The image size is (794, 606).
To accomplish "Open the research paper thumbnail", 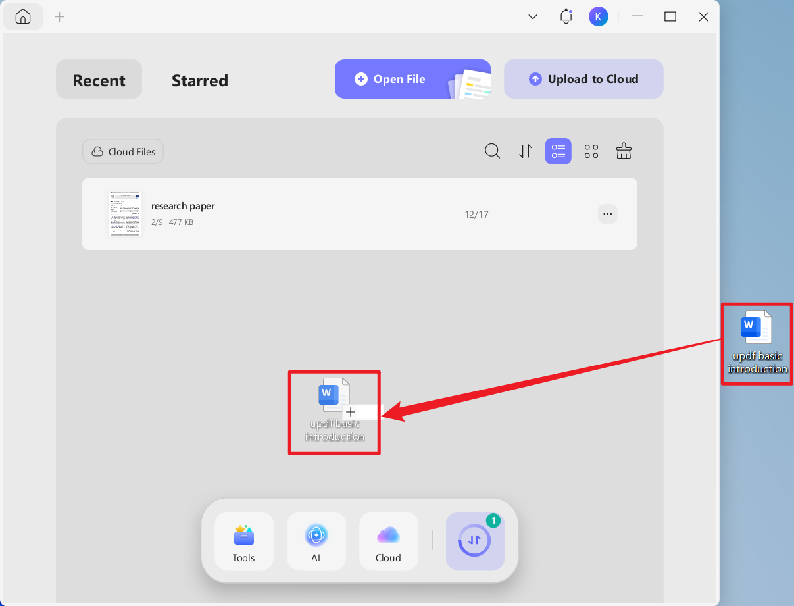I will 125,214.
